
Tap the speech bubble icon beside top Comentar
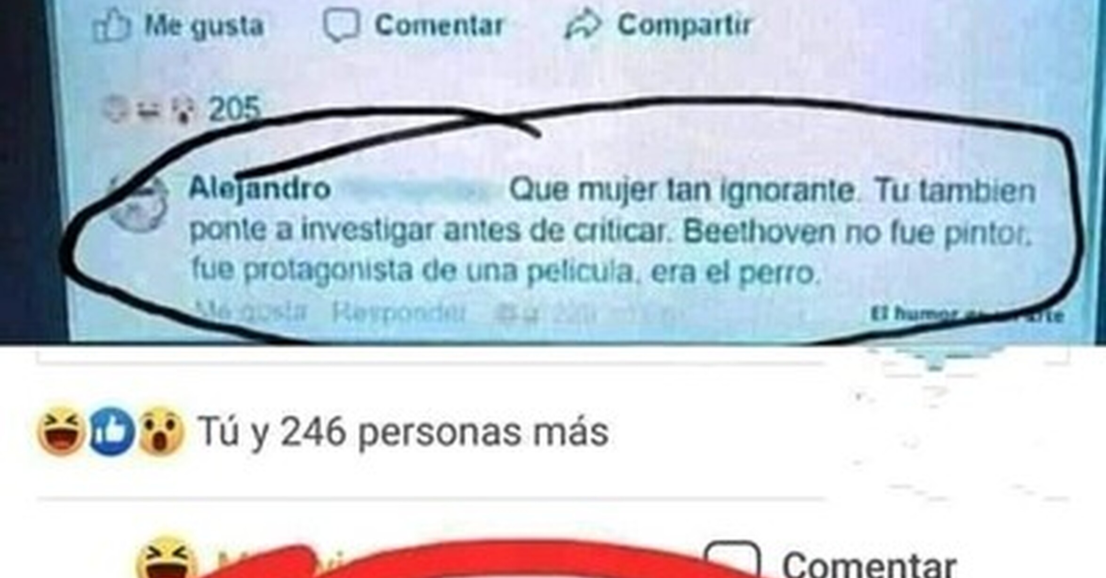point(341,26)
